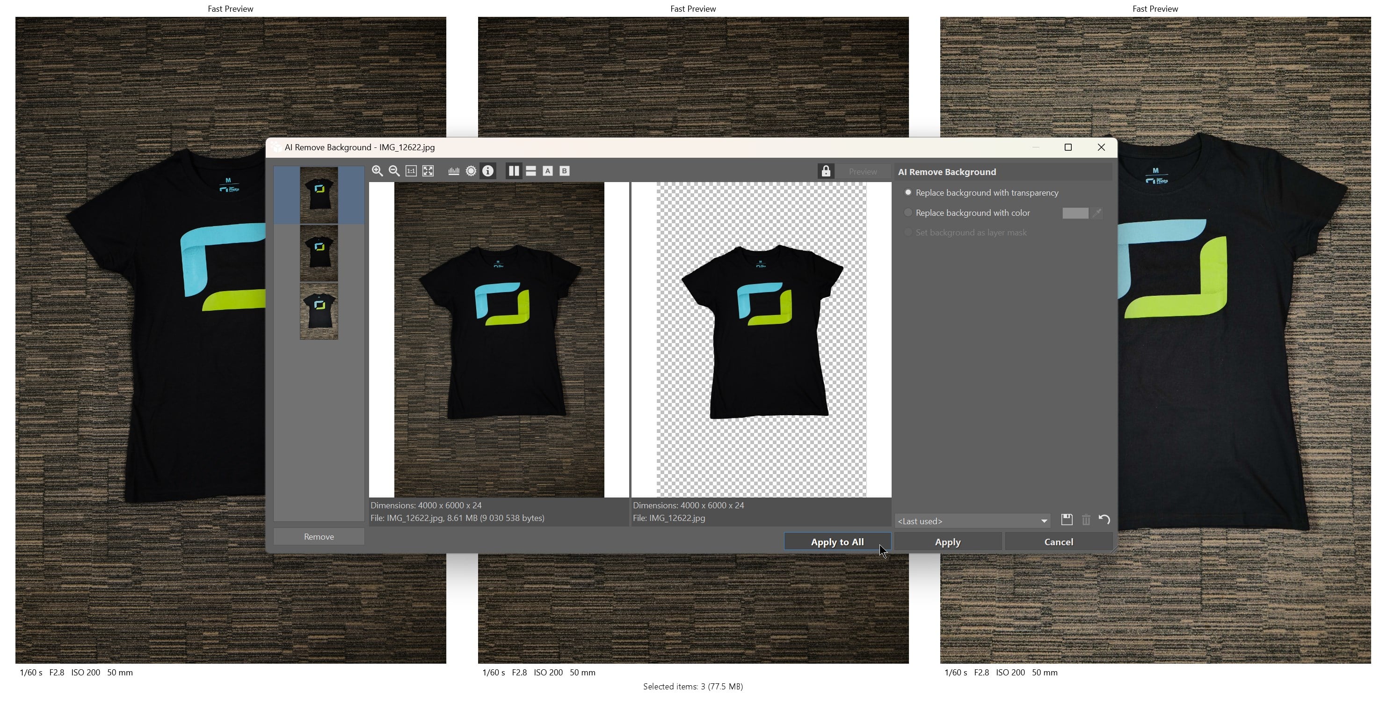Show the histogram overlay

click(454, 171)
